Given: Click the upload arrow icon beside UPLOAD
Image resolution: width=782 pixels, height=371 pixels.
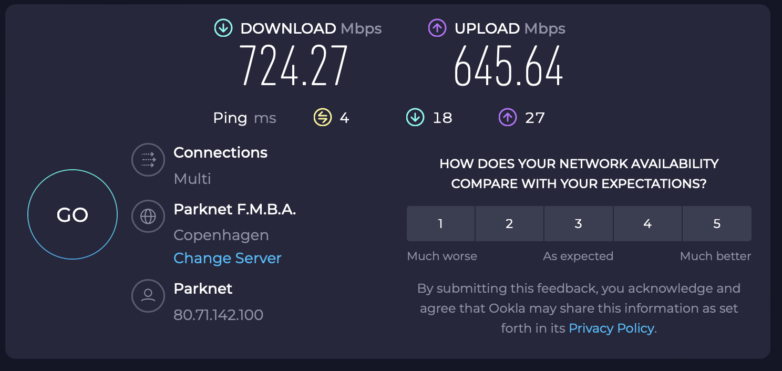Looking at the screenshot, I should (x=437, y=28).
